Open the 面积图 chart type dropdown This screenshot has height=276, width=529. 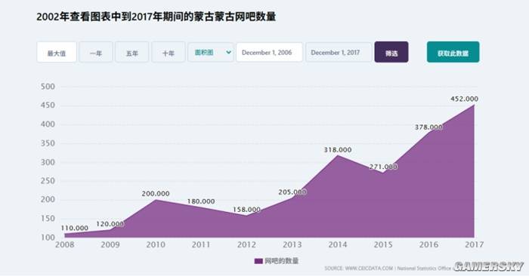[x=211, y=53]
